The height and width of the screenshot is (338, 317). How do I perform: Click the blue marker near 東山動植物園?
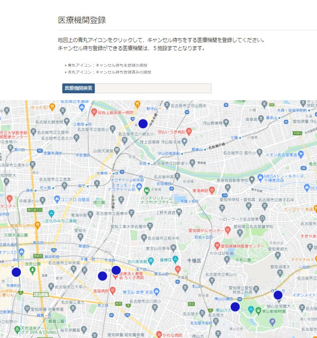[278, 295]
